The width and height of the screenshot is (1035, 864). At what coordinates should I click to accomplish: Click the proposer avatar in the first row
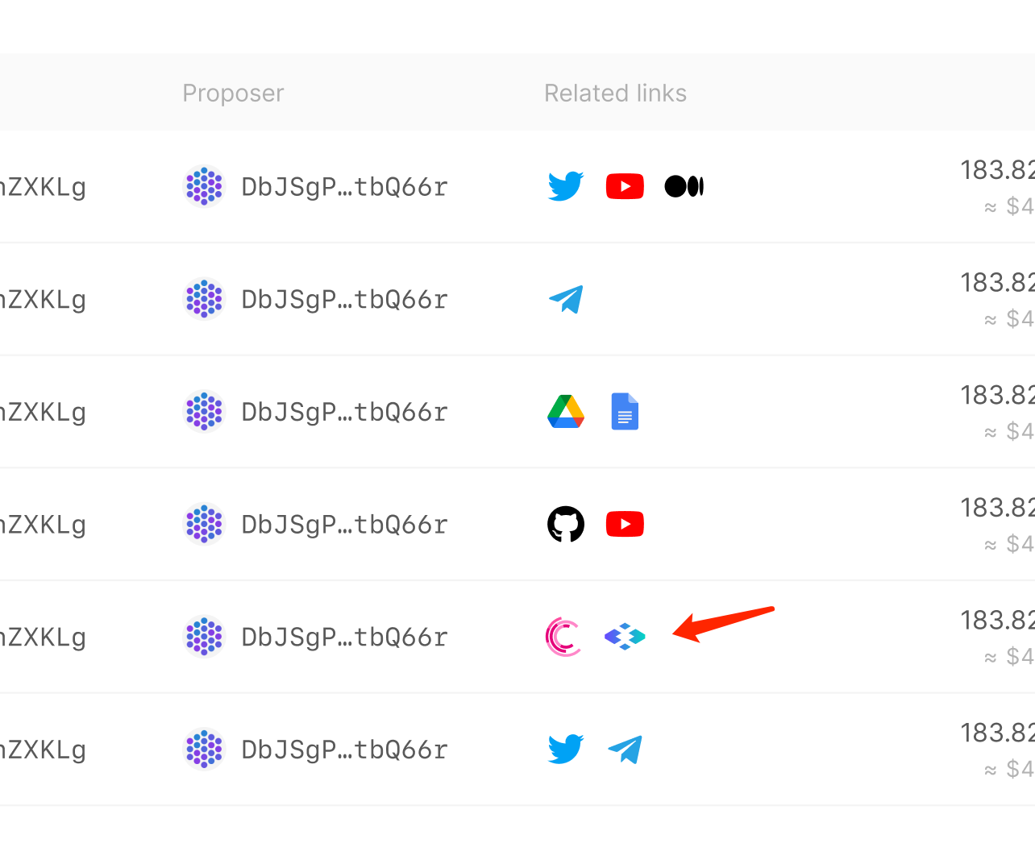tap(205, 185)
